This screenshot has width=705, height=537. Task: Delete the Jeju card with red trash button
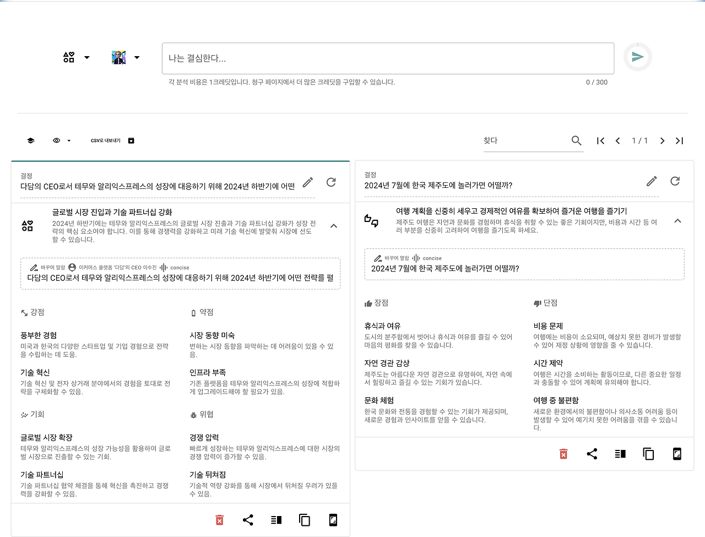[563, 453]
